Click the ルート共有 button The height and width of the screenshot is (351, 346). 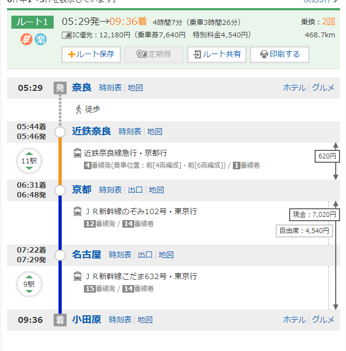(x=217, y=55)
